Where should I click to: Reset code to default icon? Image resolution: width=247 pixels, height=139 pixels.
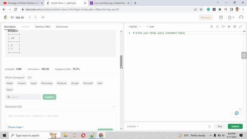tap(223, 27)
